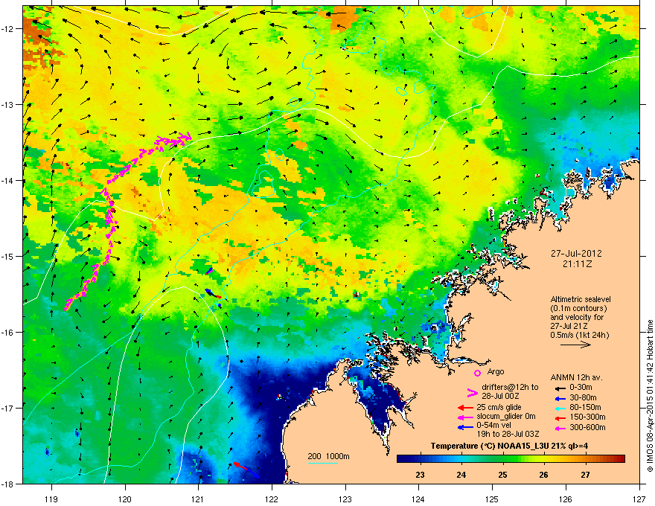Viewport: 655px width, 506px height.
Task: Click the date label "27-Jul-2012"
Action: (x=576, y=254)
